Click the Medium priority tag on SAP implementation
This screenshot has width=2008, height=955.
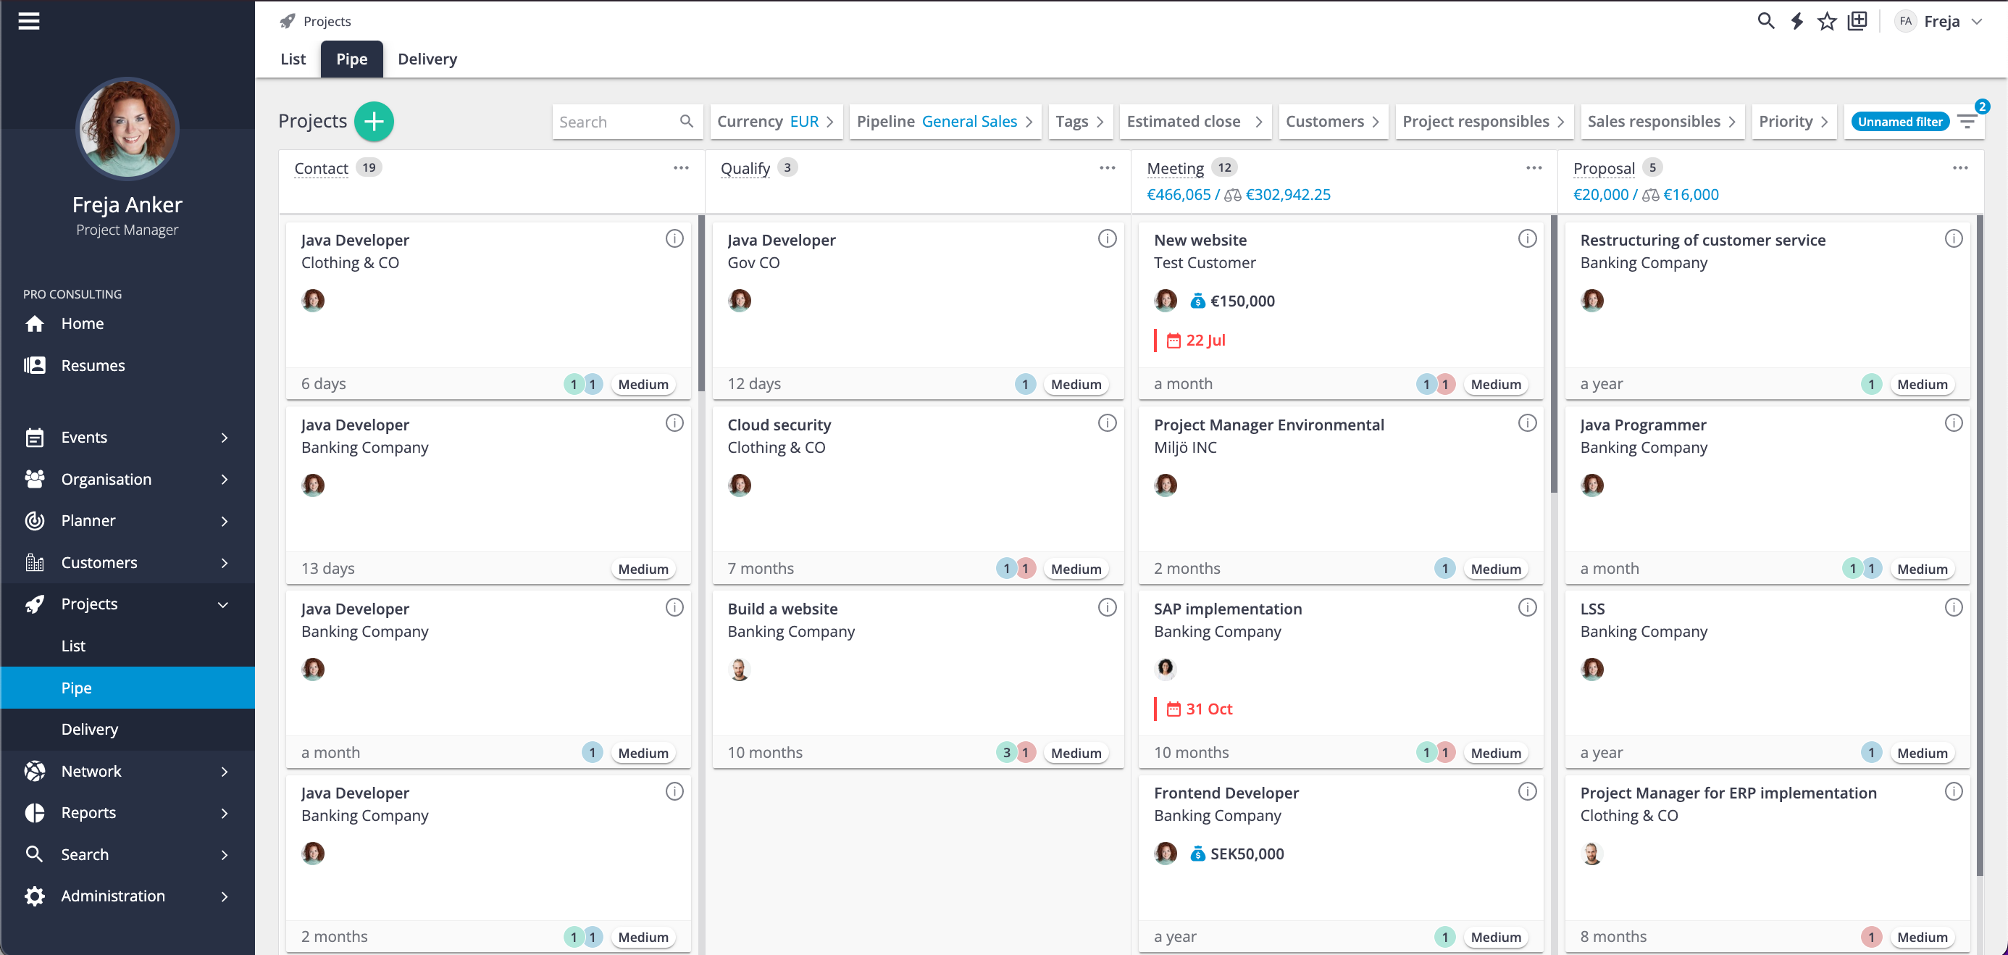(1495, 752)
